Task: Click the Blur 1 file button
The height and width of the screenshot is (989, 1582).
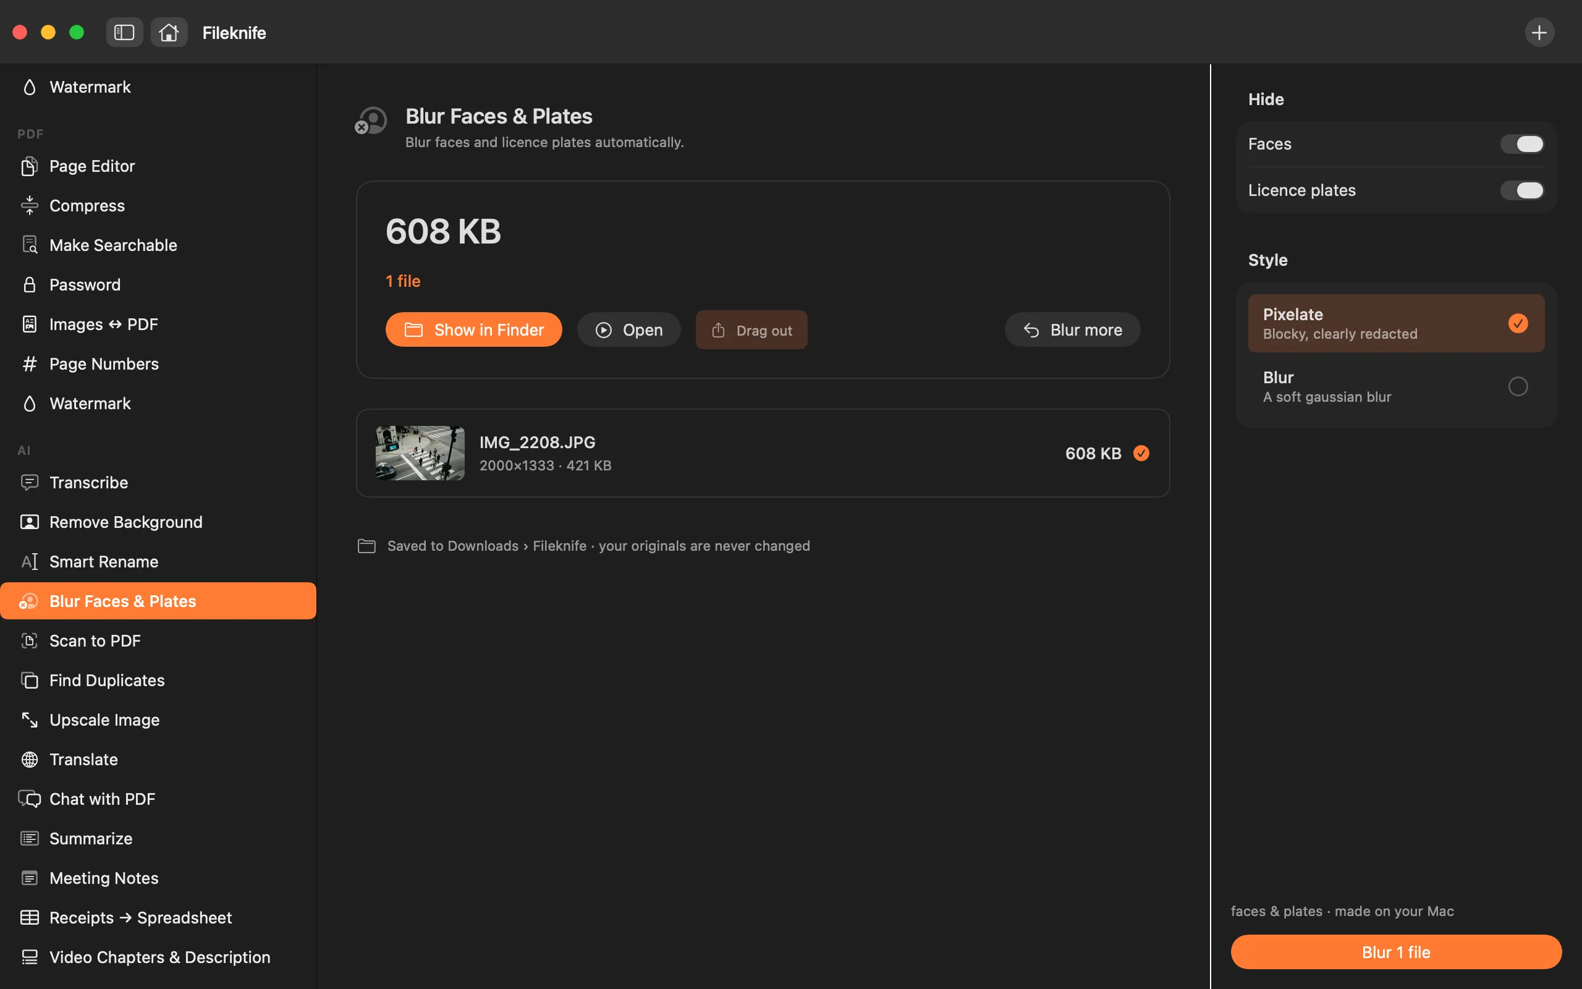Action: pyautogui.click(x=1396, y=952)
